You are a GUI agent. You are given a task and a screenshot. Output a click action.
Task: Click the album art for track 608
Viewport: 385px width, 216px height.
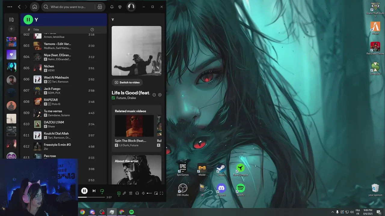[x=37, y=102]
